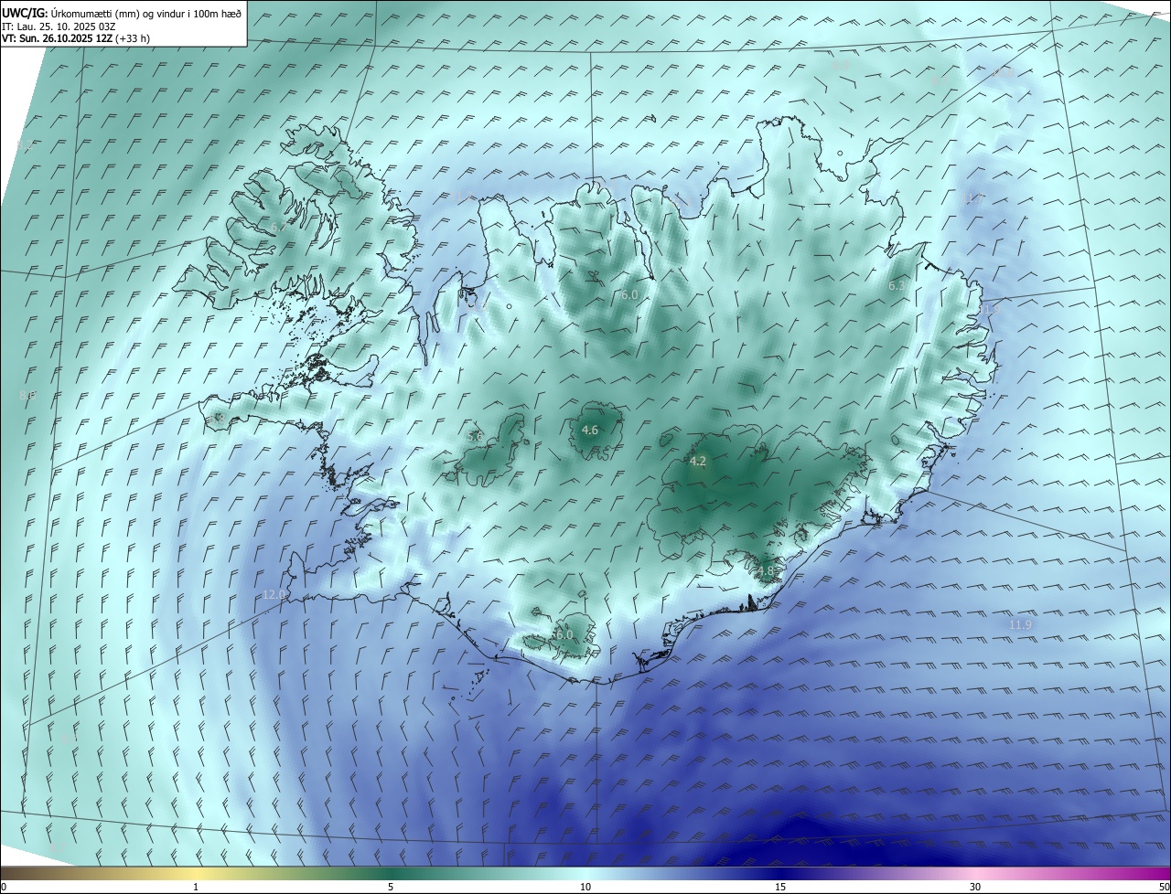Pick the dark green colorbar segment above 5
The image size is (1171, 894).
coord(391,873)
